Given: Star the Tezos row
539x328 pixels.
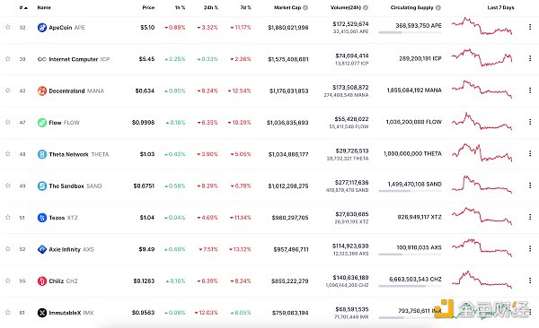Looking at the screenshot, I should click(x=8, y=217).
